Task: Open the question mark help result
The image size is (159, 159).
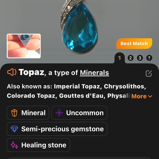Action: pyautogui.click(x=149, y=58)
